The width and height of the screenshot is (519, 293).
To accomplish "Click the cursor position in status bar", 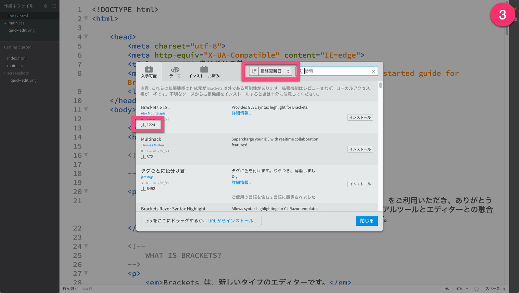I will pyautogui.click(x=70, y=289).
